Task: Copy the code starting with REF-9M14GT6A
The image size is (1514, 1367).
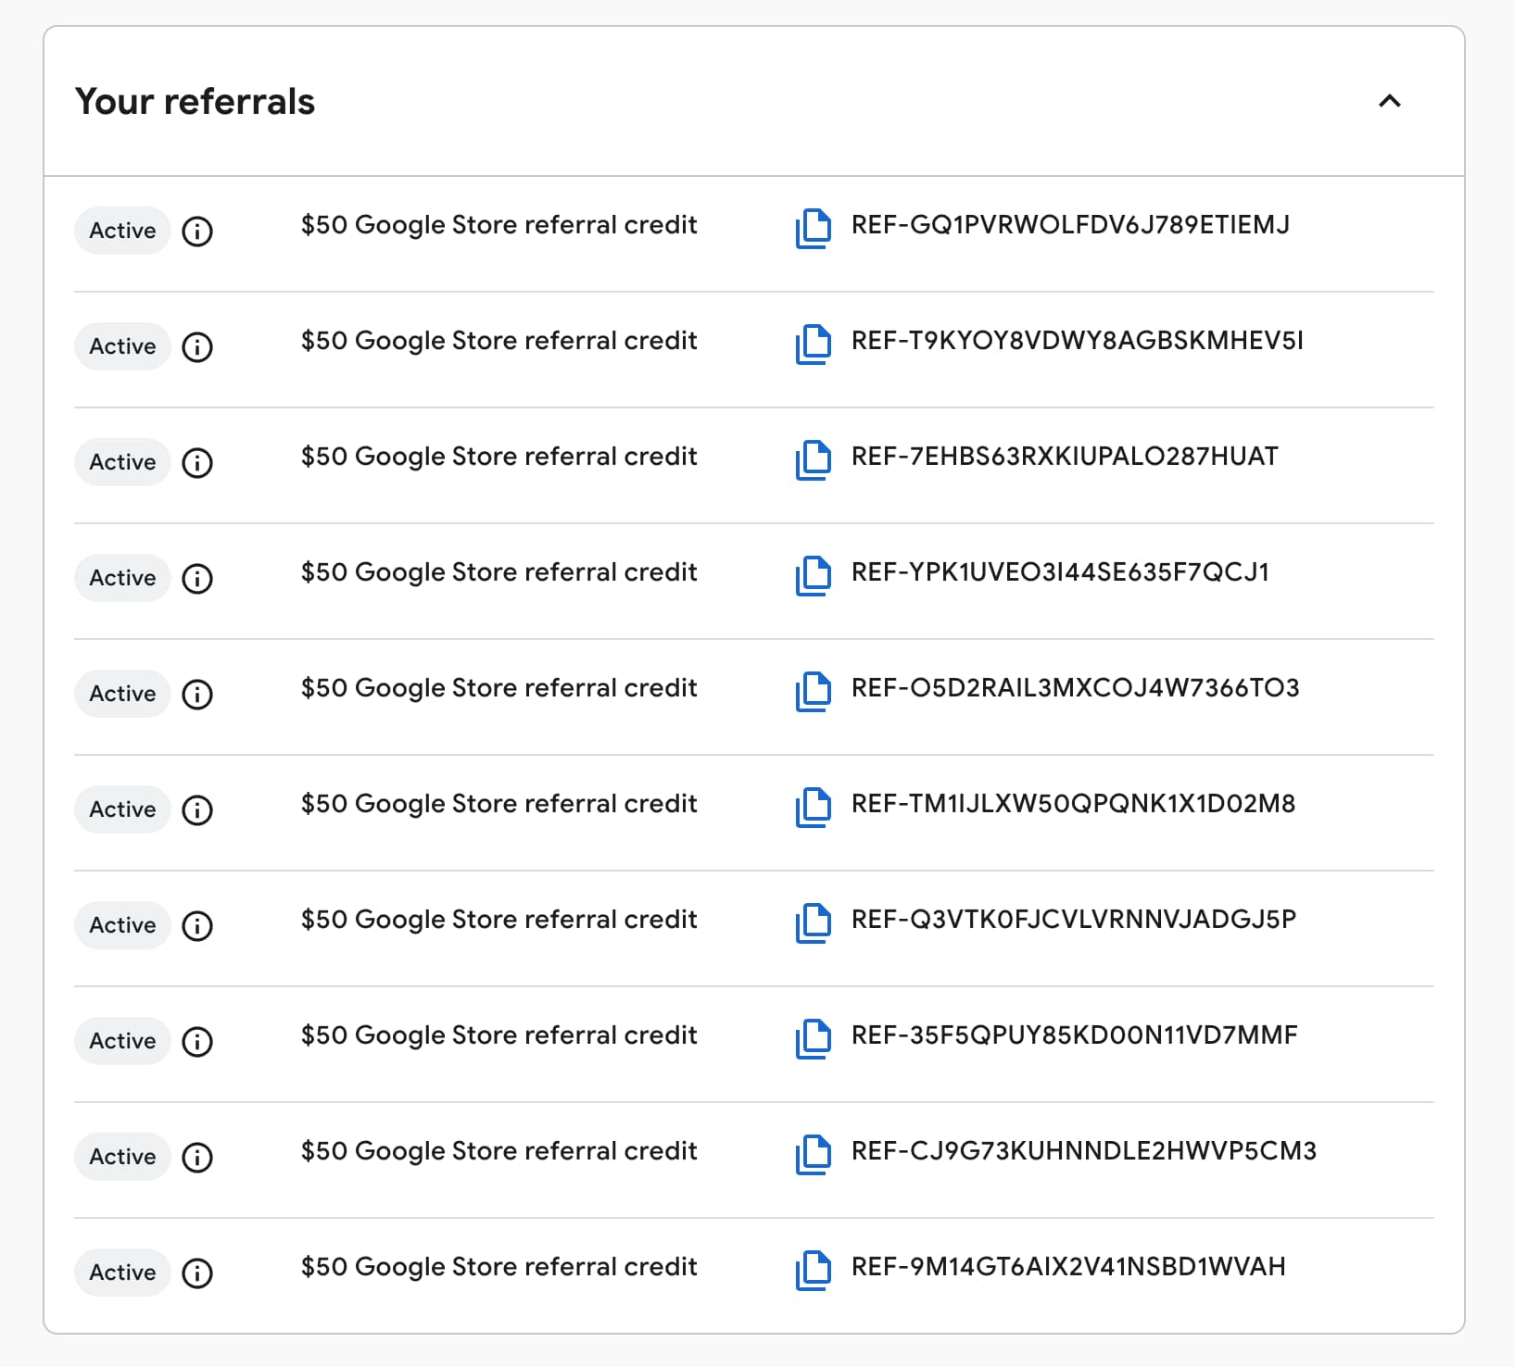Action: click(813, 1271)
